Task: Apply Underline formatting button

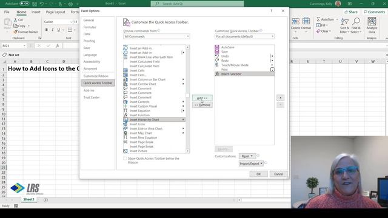Action: pyautogui.click(x=59, y=30)
